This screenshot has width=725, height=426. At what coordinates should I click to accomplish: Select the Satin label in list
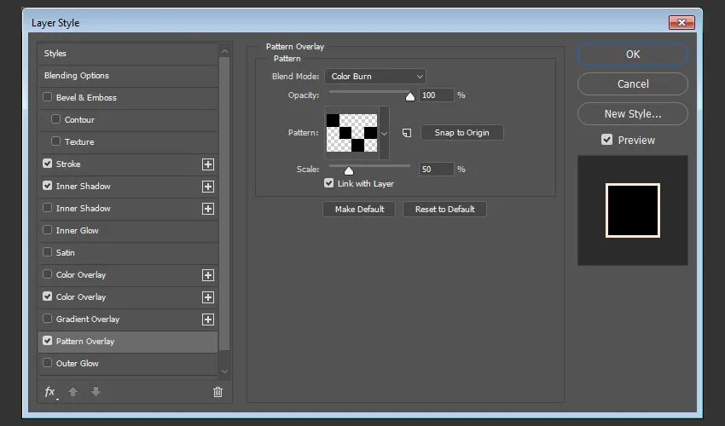coord(65,253)
